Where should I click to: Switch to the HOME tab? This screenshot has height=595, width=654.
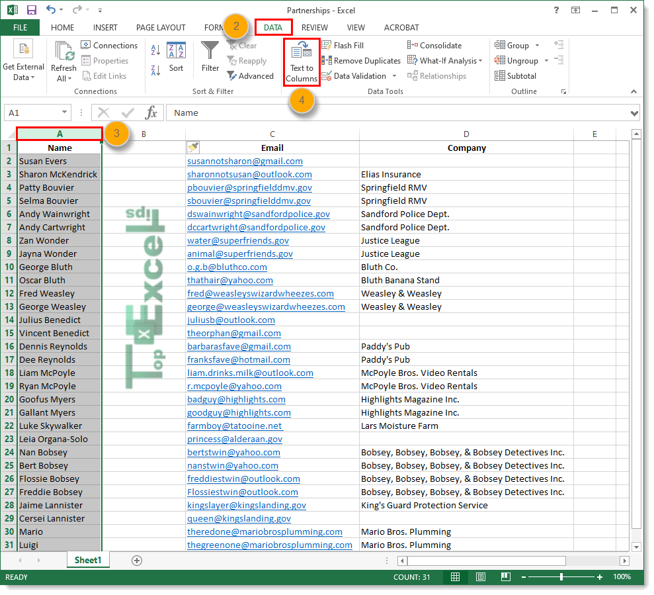[63, 28]
